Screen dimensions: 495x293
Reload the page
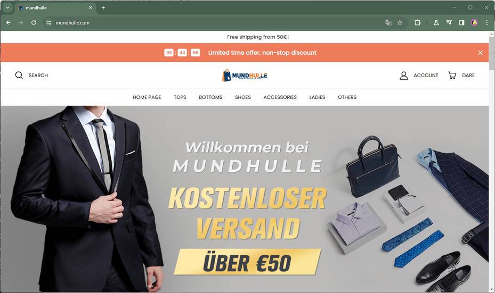[x=34, y=23]
